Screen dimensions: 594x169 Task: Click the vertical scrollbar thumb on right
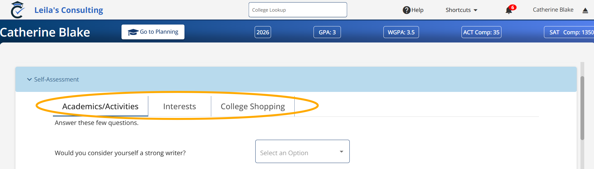point(582,108)
